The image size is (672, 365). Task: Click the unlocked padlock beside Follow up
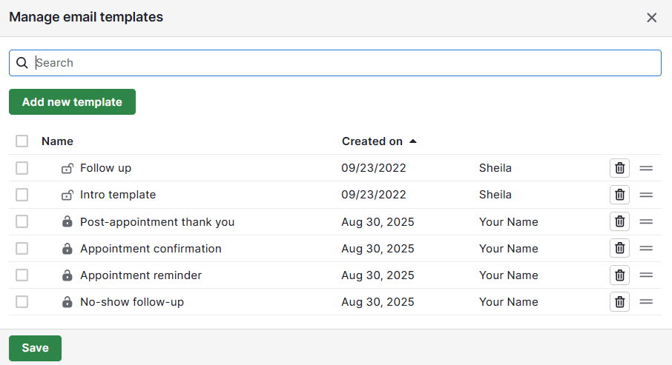tap(67, 168)
